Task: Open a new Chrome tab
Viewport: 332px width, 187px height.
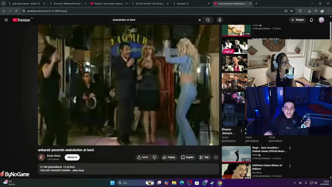Action: coord(256,4)
